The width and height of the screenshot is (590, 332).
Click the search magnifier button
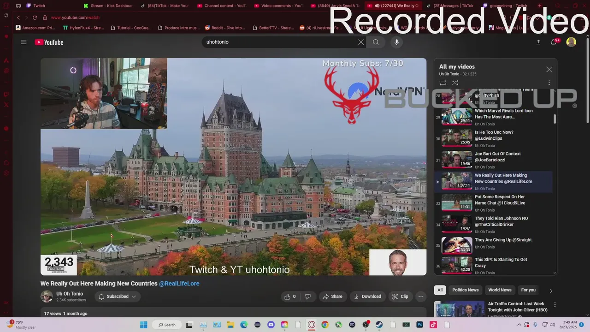(x=376, y=42)
